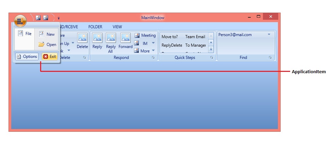Image resolution: width=332 pixels, height=143 pixels.
Task: Expand the IM dropdown in Respond group
Action: tap(153, 43)
